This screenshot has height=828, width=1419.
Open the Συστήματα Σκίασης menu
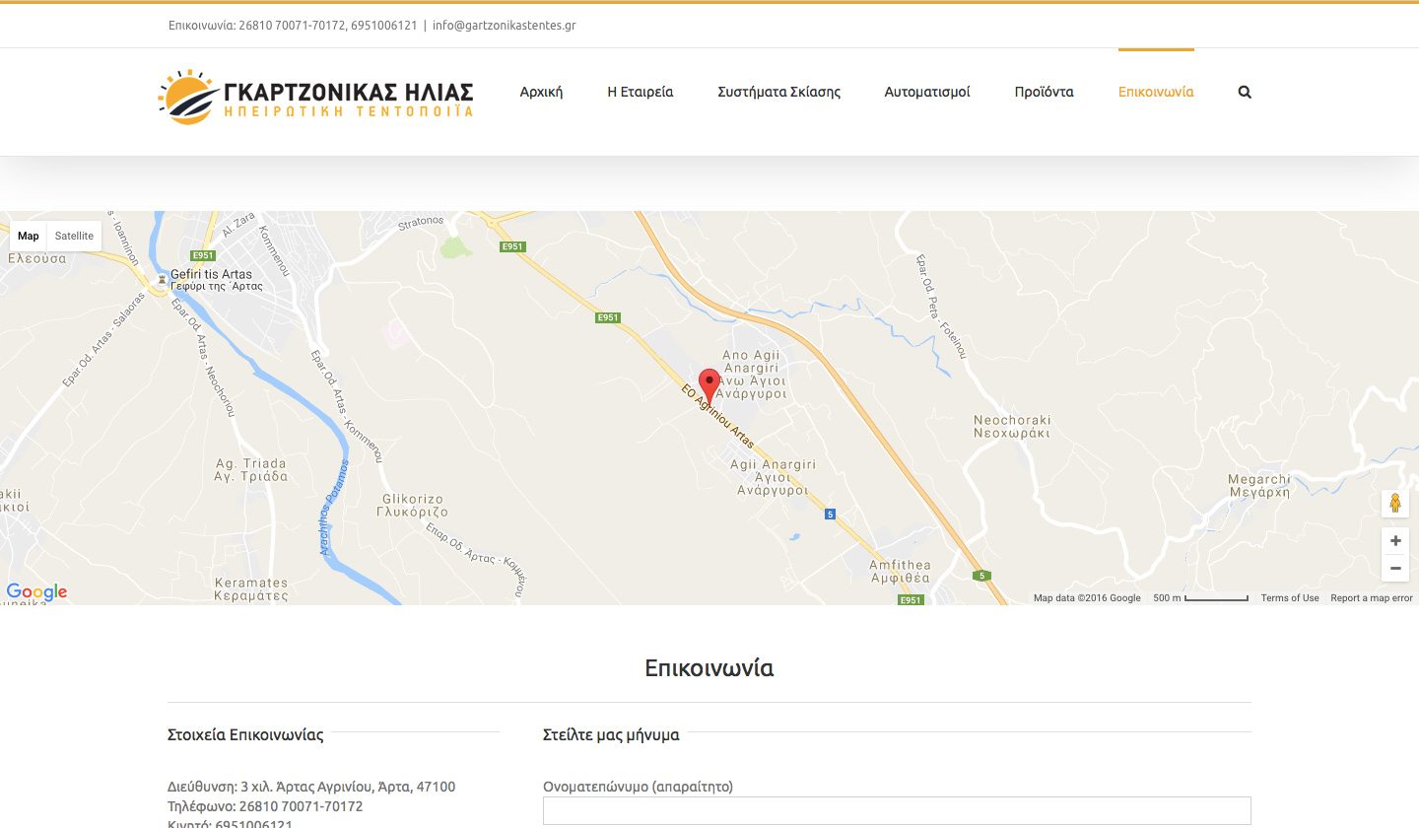tap(778, 92)
